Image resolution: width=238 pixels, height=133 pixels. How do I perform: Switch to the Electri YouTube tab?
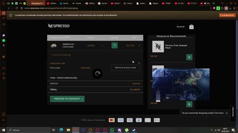tap(115, 3)
